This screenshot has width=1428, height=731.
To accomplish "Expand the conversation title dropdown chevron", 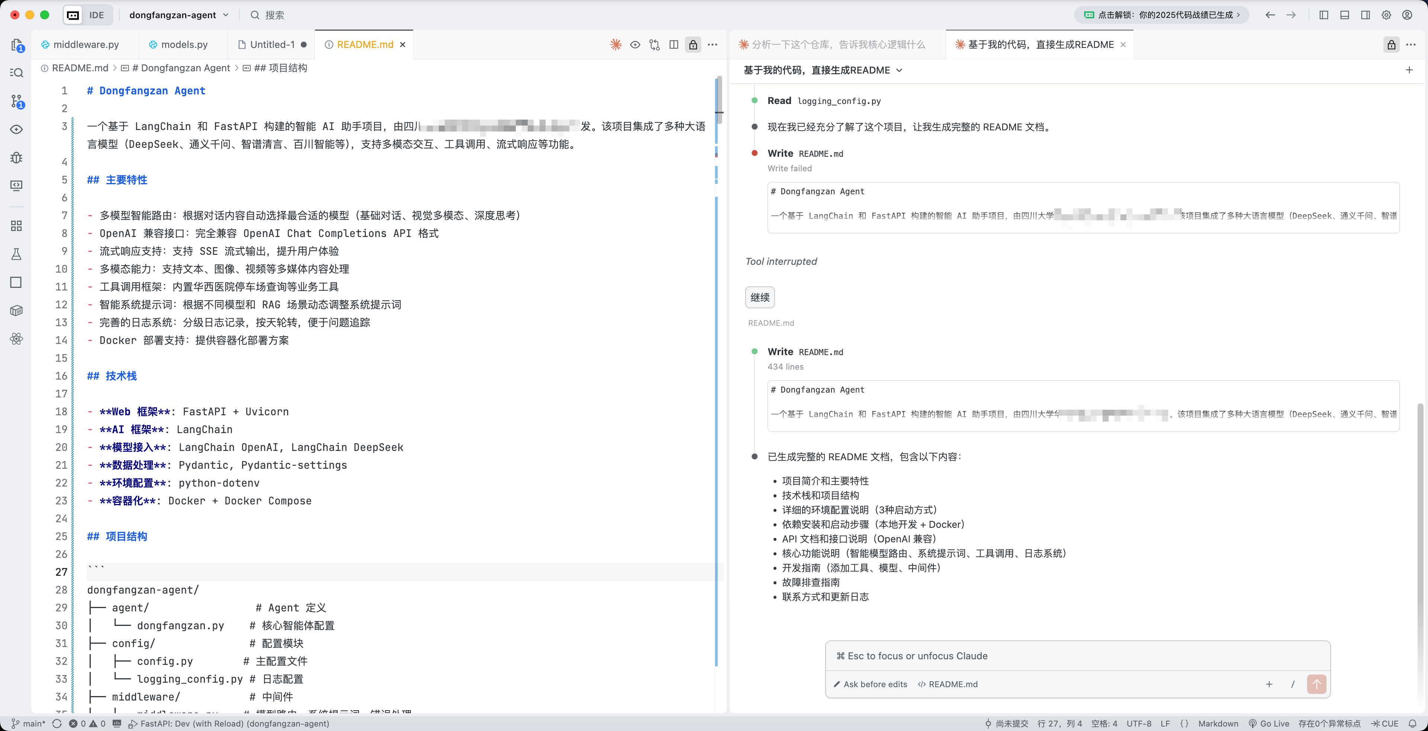I will (899, 70).
